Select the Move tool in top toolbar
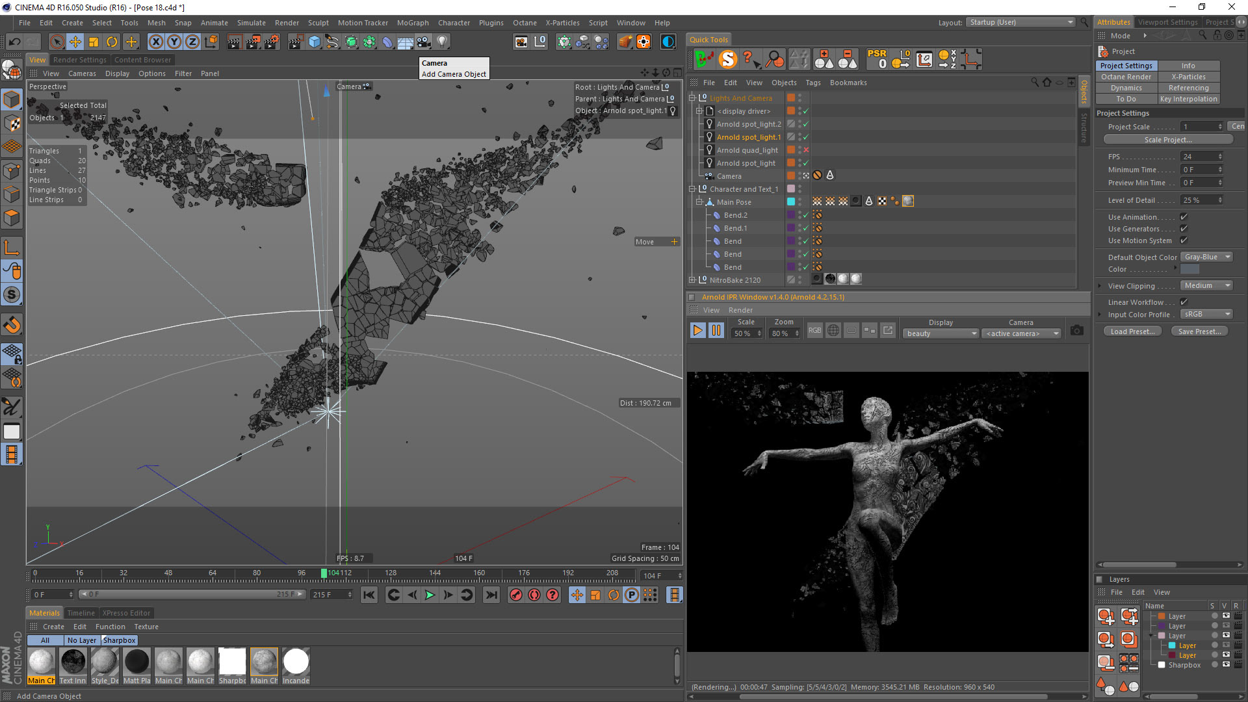Viewport: 1248px width, 702px height. click(75, 42)
